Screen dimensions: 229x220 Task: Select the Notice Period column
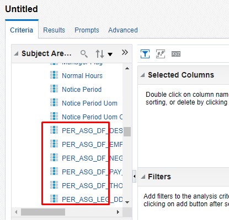[x=82, y=89]
